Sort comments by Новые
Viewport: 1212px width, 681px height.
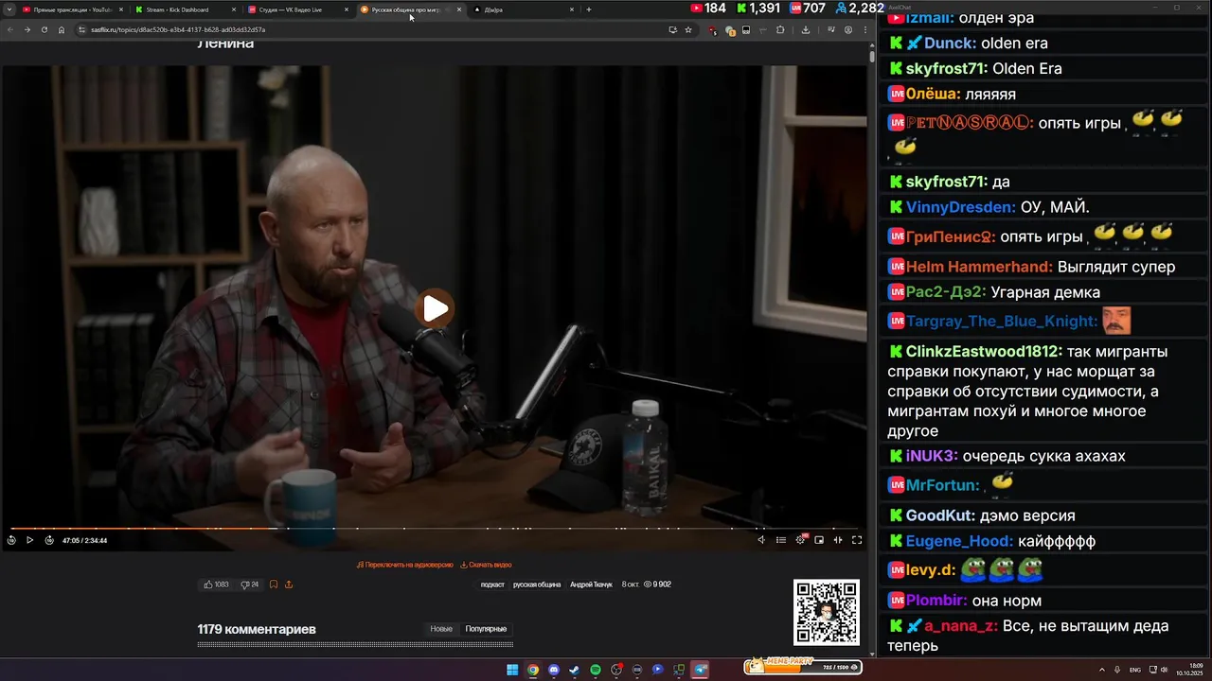(441, 629)
